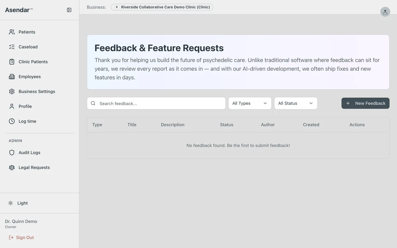
Task: Open the Riverside Collaborative Care business selector
Action: click(162, 7)
